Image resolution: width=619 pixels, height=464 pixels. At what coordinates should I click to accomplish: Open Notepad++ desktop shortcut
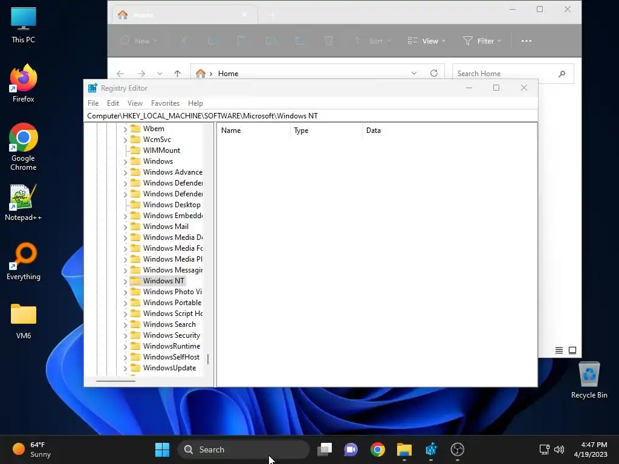[x=24, y=202]
